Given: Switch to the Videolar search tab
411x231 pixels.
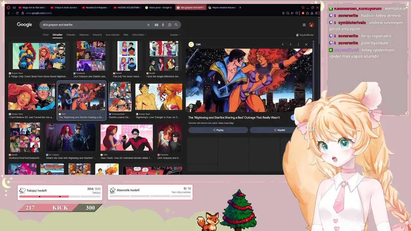Looking at the screenshot, I should [71, 35].
